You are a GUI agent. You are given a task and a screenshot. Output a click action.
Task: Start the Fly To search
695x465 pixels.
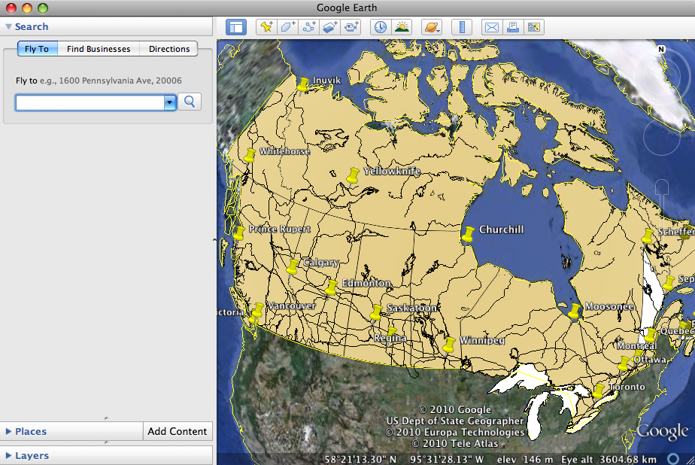(x=190, y=102)
